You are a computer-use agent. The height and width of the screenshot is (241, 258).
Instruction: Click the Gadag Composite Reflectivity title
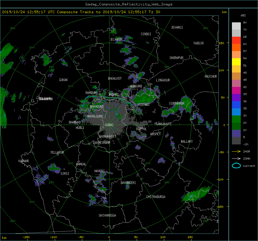click(x=129, y=4)
